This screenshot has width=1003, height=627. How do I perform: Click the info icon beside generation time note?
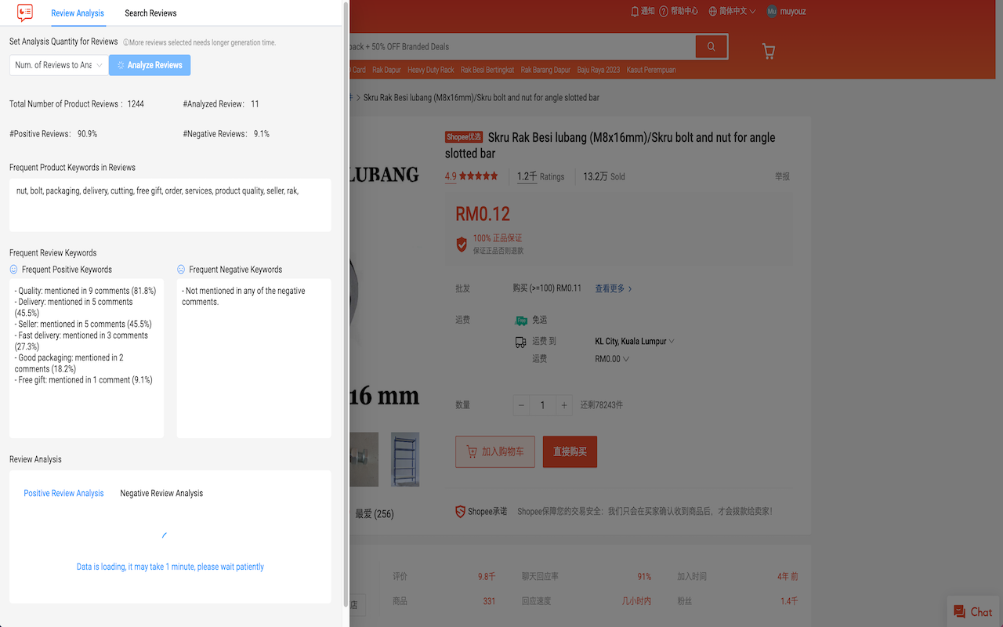pos(126,42)
